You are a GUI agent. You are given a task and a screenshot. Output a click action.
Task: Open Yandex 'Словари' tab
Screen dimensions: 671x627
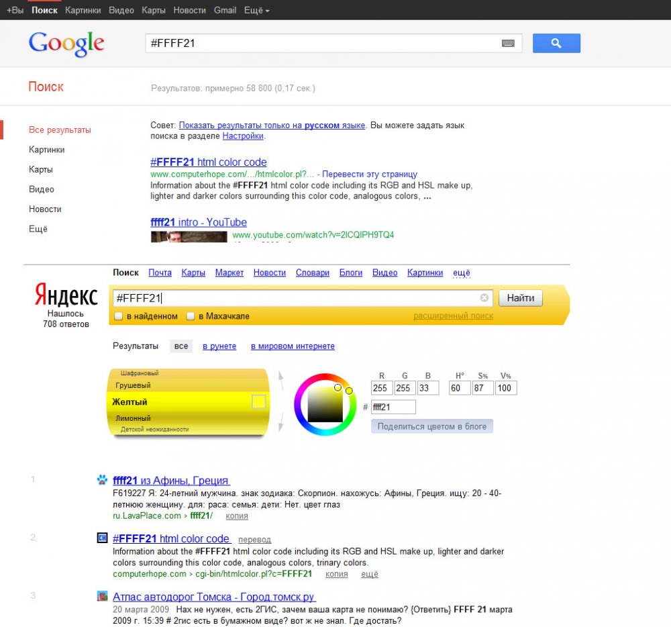click(313, 273)
